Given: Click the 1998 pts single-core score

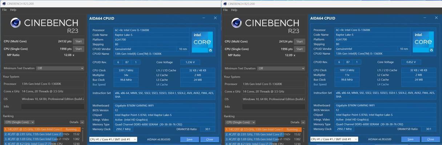Looking at the screenshot, I should [x=66, y=49].
